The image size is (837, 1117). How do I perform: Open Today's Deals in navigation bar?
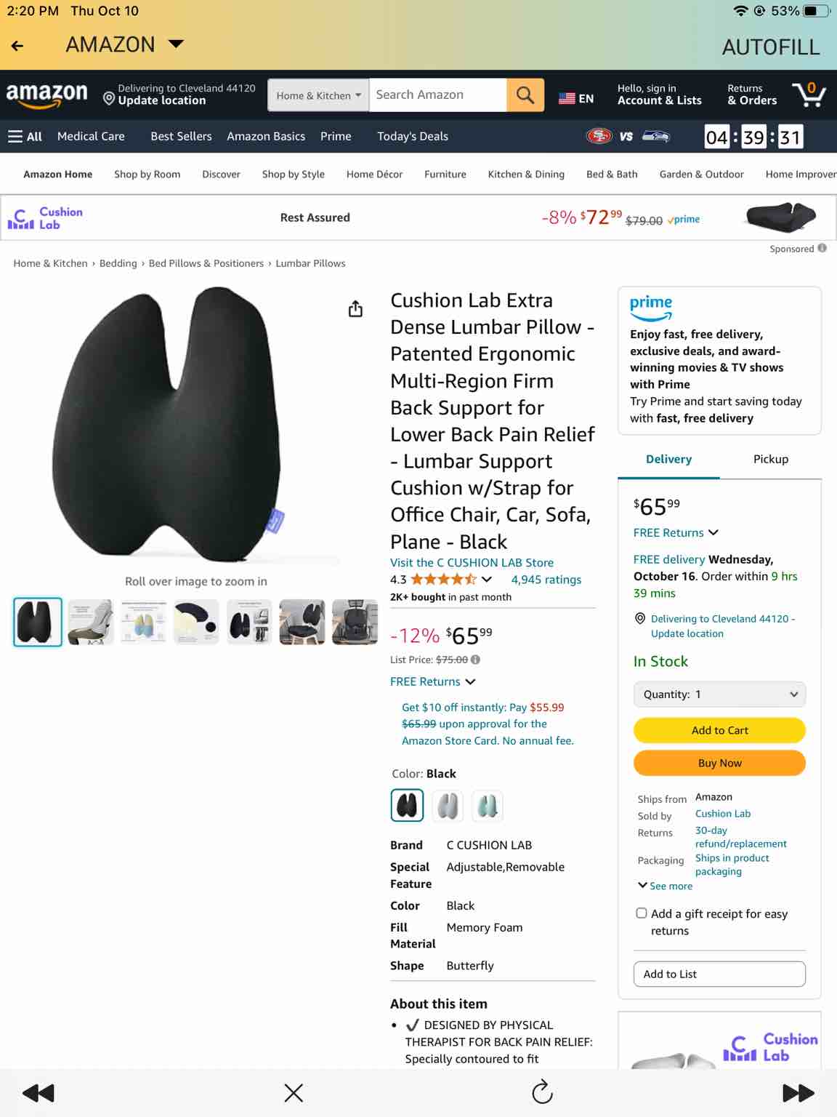[x=413, y=137]
